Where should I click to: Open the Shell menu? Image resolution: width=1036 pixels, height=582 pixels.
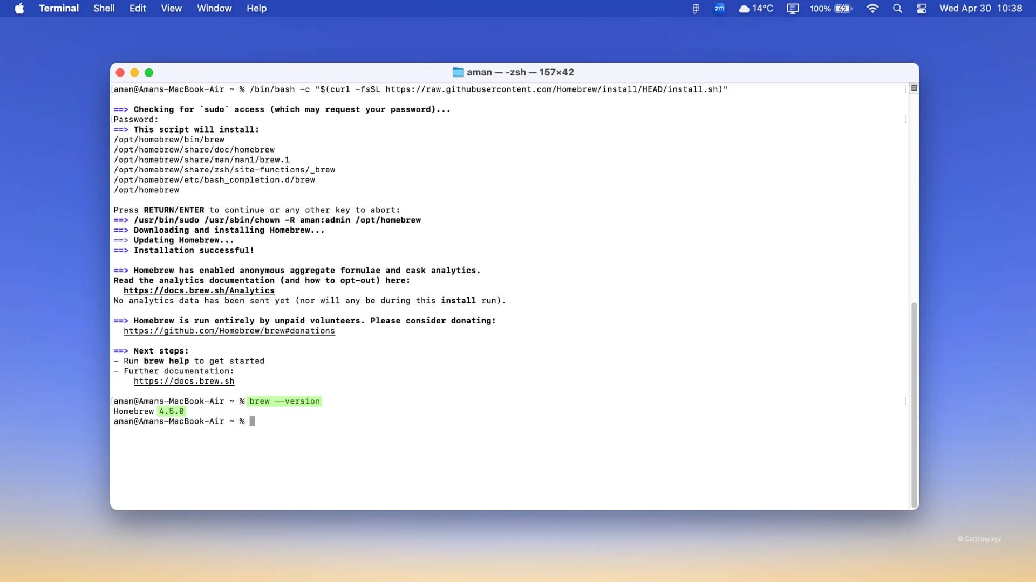pyautogui.click(x=104, y=9)
